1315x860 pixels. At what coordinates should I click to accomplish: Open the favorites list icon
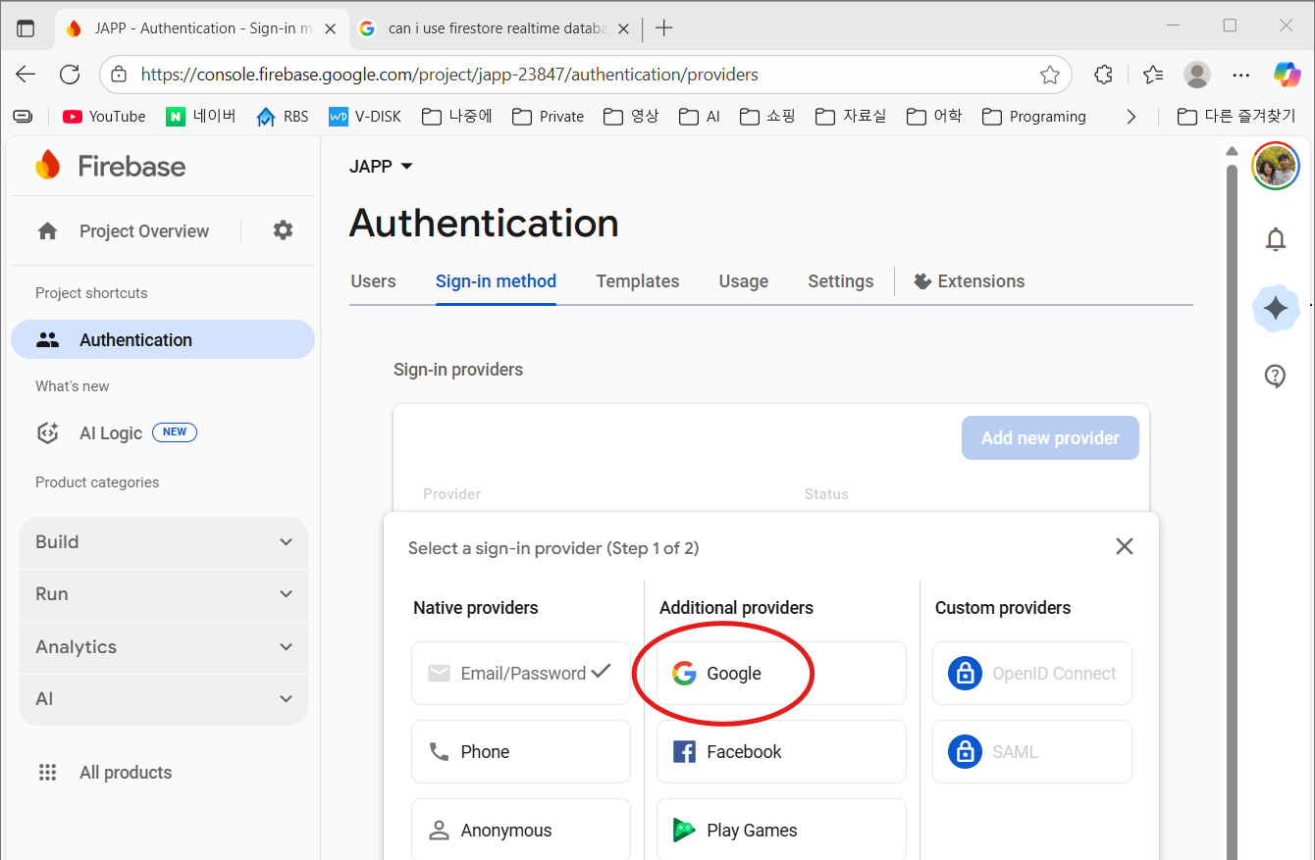coord(1153,75)
